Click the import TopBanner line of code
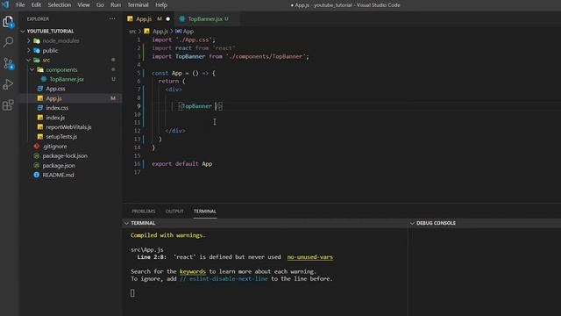The width and height of the screenshot is (561, 316). tap(231, 56)
